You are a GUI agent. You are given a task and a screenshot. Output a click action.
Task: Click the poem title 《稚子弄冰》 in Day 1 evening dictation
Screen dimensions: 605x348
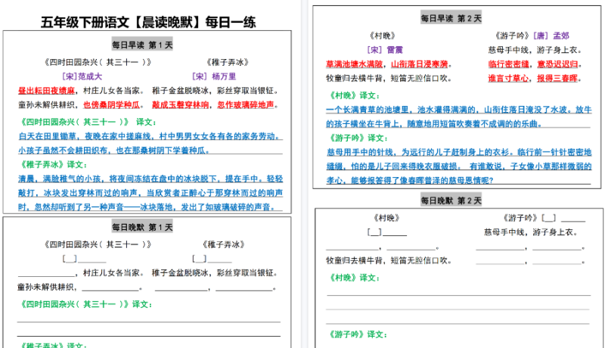point(224,244)
